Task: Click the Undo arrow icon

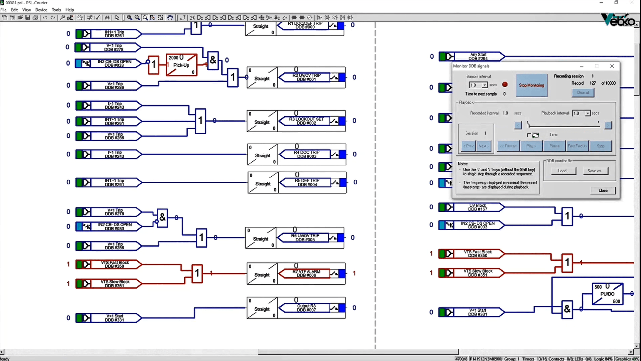Action: pos(45,18)
